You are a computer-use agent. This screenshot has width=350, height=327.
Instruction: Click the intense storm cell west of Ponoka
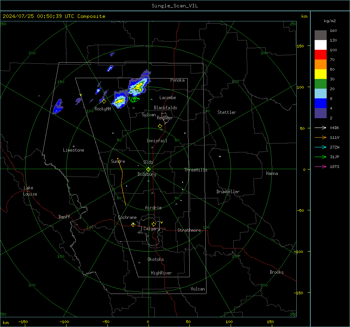138,84
